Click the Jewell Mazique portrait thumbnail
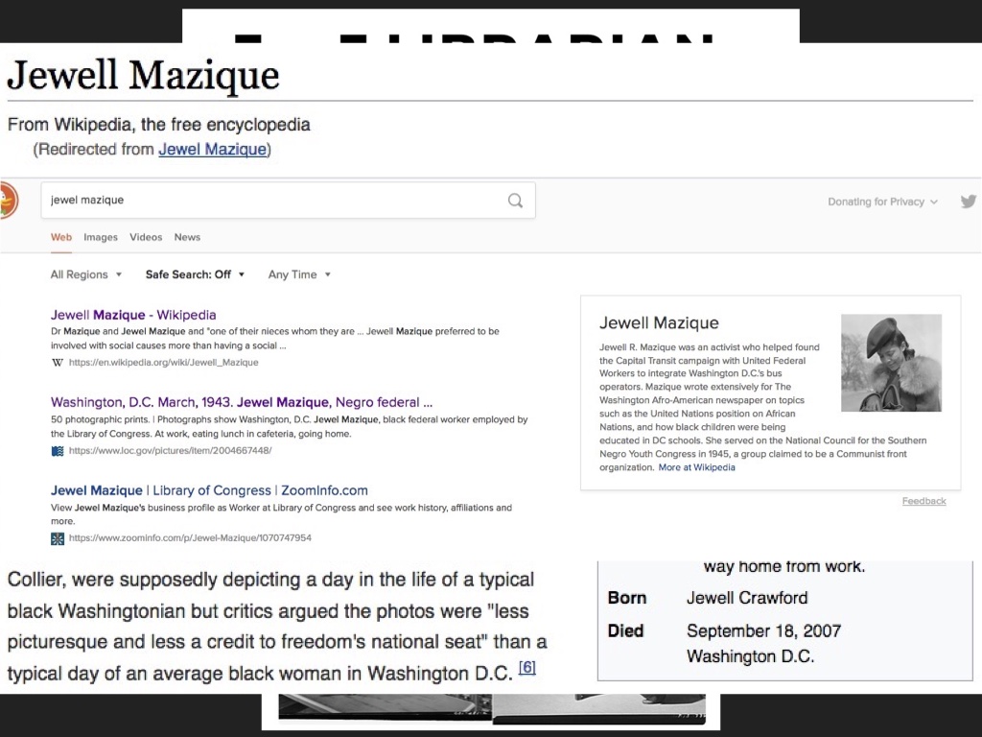This screenshot has width=982, height=737. (891, 363)
